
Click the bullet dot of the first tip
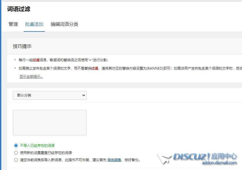point(15,60)
